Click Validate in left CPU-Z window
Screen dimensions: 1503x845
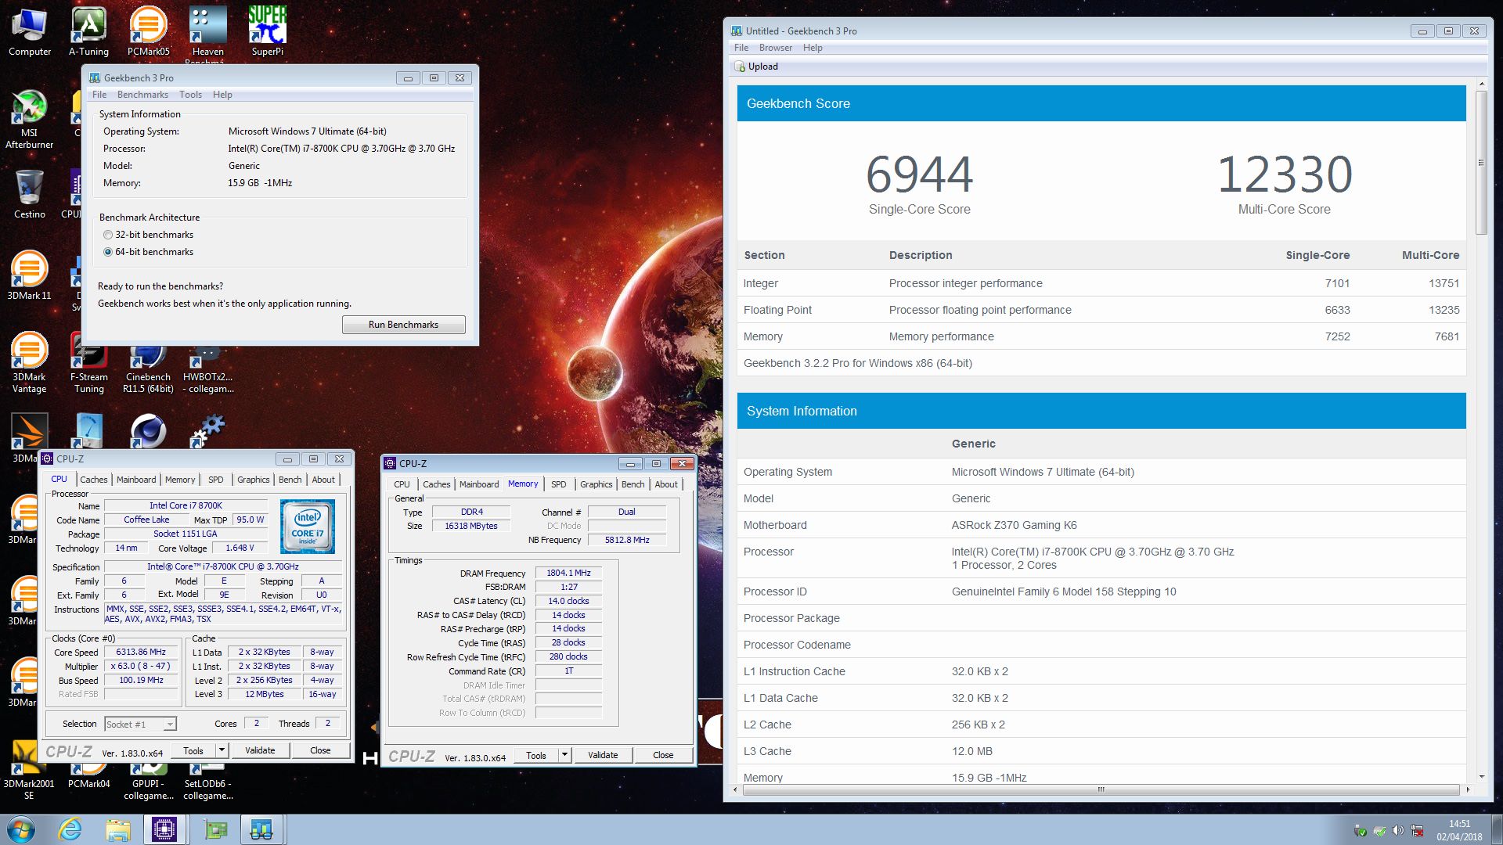[x=260, y=750]
